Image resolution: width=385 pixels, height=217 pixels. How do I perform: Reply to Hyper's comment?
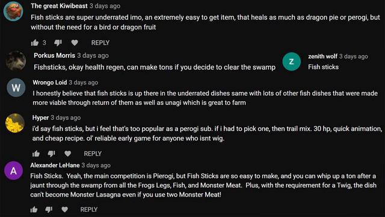[93, 154]
